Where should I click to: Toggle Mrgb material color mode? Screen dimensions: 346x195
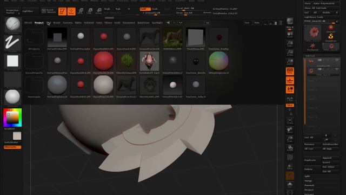point(107,9)
